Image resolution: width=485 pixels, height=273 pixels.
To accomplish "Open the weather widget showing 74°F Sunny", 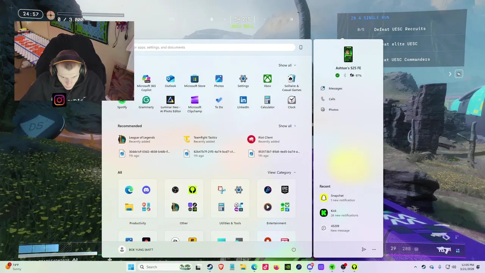I will pyautogui.click(x=13, y=267).
